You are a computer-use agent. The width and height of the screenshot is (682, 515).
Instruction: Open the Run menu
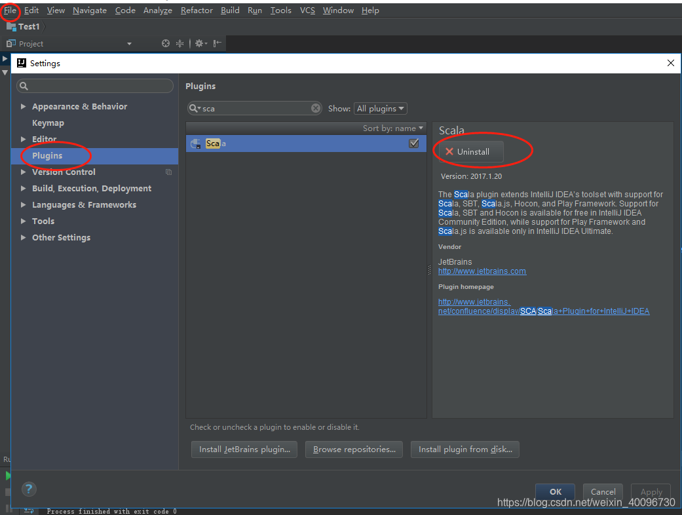point(255,10)
